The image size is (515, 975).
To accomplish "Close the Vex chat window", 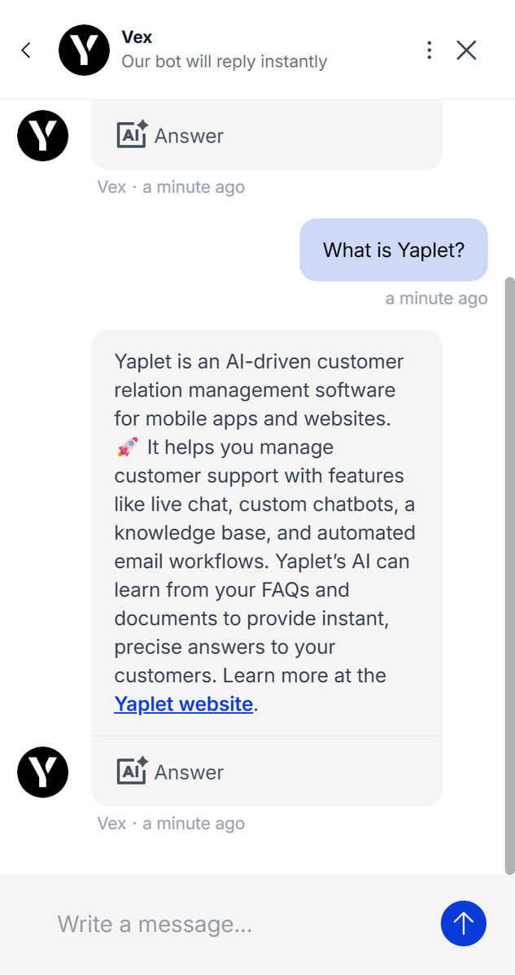I will point(466,50).
